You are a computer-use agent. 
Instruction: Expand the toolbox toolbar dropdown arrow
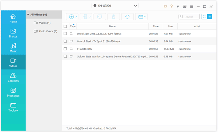click(145, 17)
